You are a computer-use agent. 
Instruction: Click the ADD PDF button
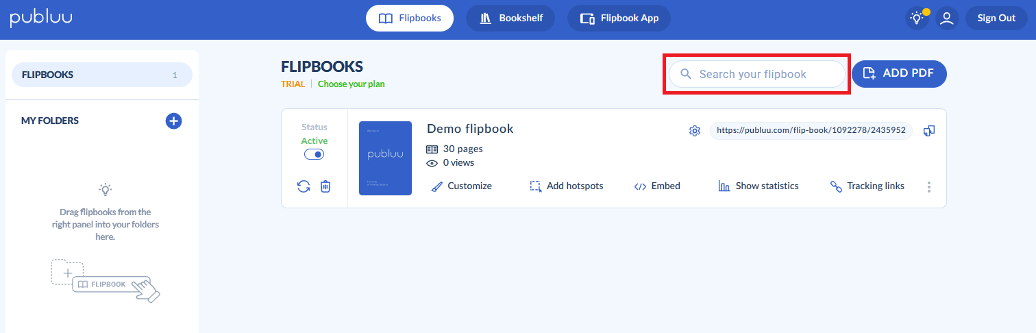(899, 74)
